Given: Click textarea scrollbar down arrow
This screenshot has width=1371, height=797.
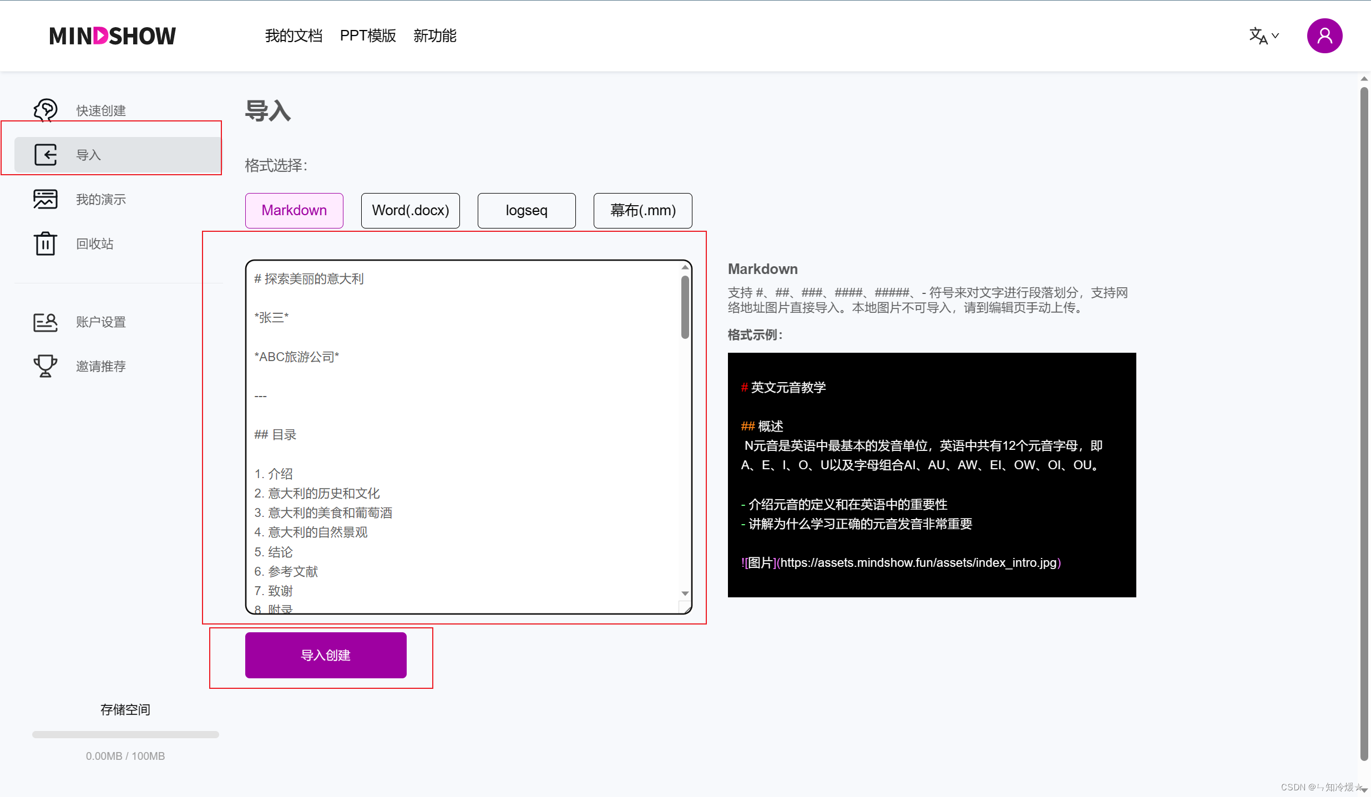Looking at the screenshot, I should pyautogui.click(x=685, y=593).
